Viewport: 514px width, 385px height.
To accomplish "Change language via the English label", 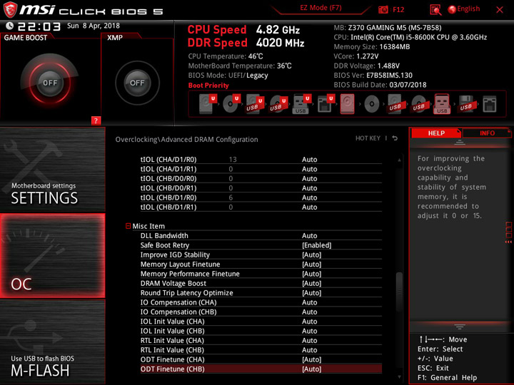I will coord(468,9).
